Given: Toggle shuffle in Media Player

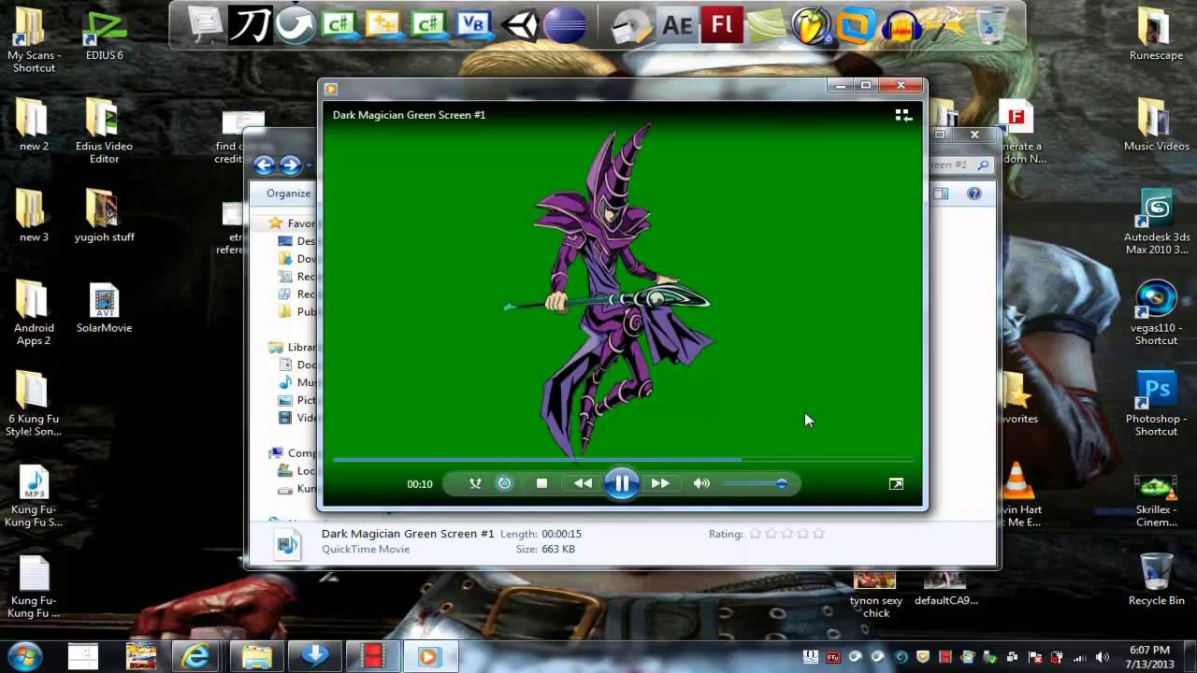Looking at the screenshot, I should [475, 483].
